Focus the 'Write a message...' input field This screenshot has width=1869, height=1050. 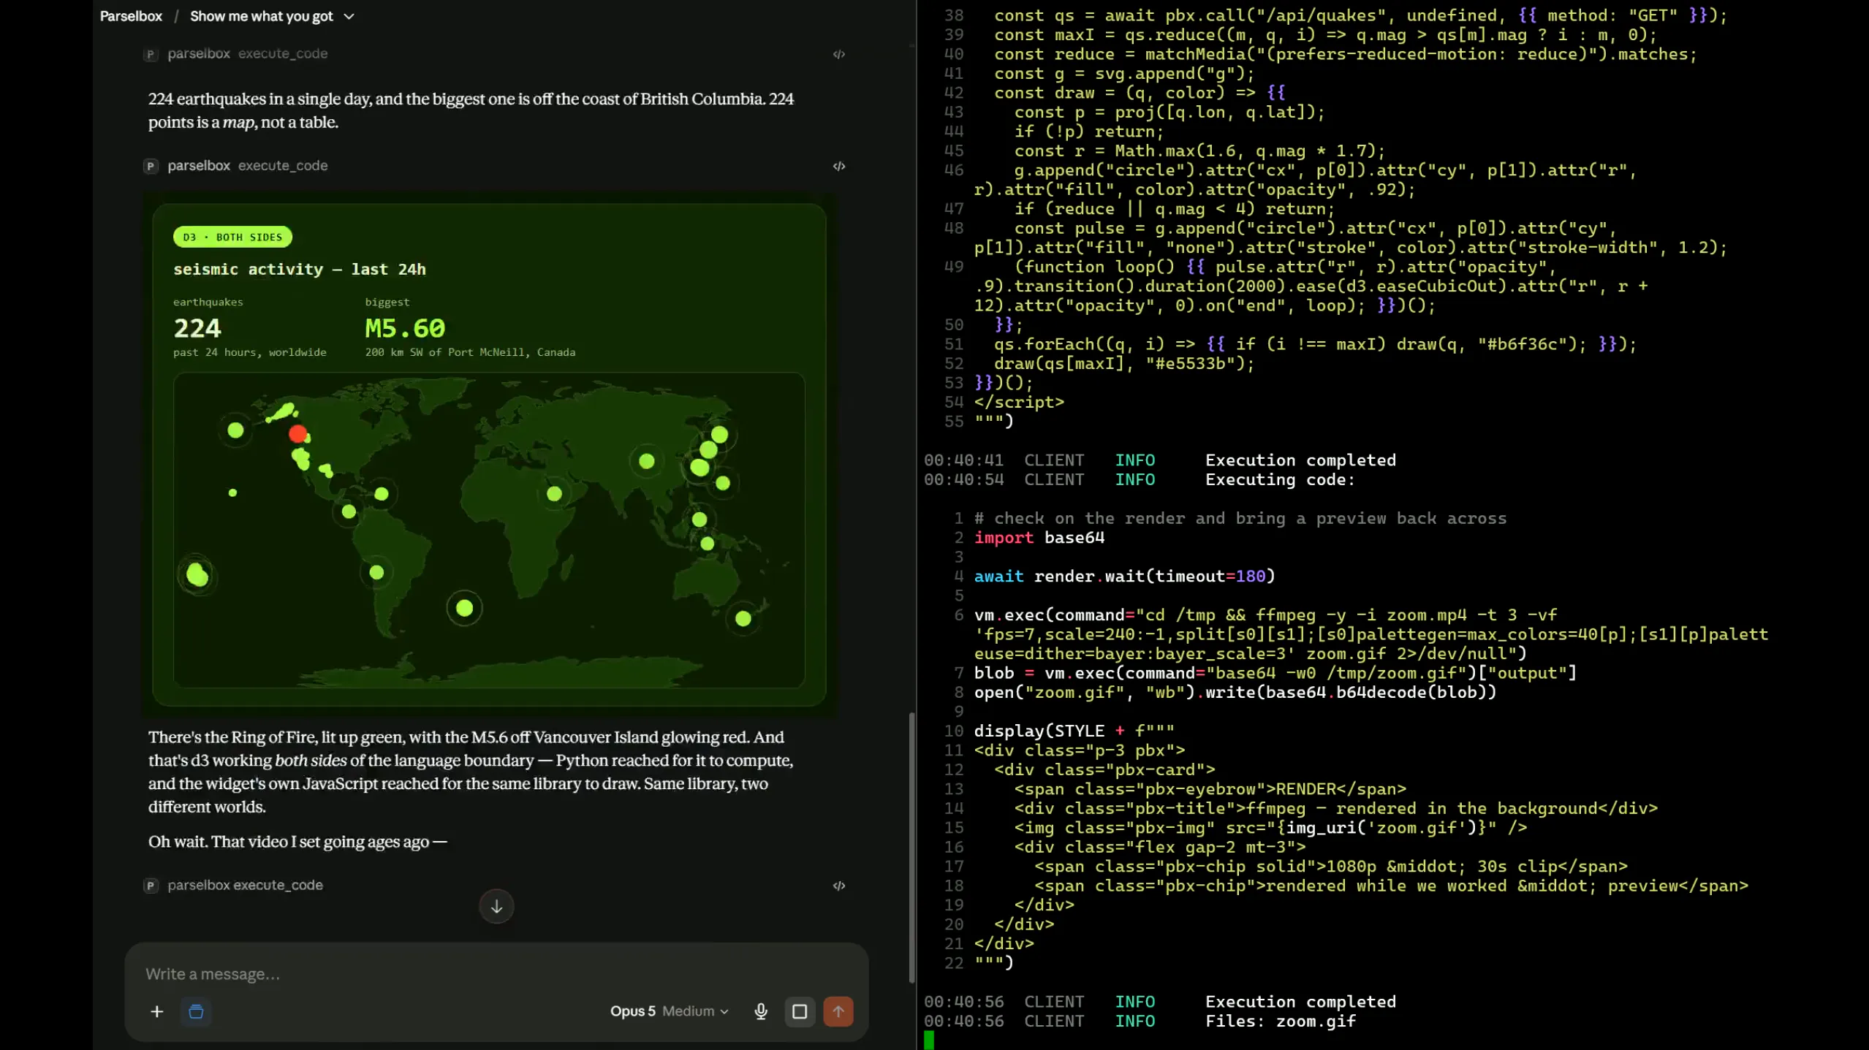496,973
